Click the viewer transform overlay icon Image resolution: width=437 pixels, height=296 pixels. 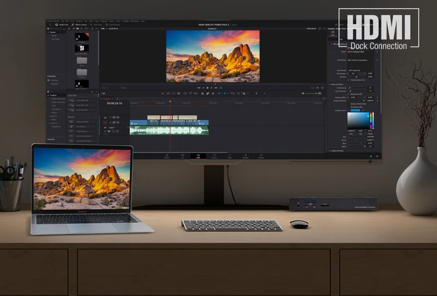click(104, 88)
